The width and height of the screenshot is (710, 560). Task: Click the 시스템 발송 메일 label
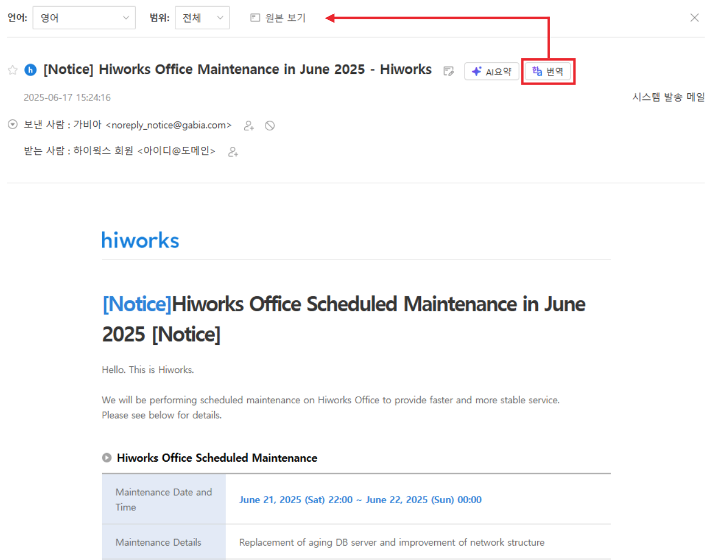(668, 97)
